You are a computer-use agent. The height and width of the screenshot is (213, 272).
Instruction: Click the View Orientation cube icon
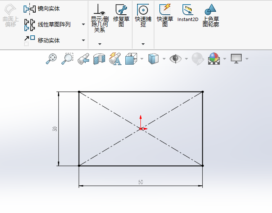131,59
